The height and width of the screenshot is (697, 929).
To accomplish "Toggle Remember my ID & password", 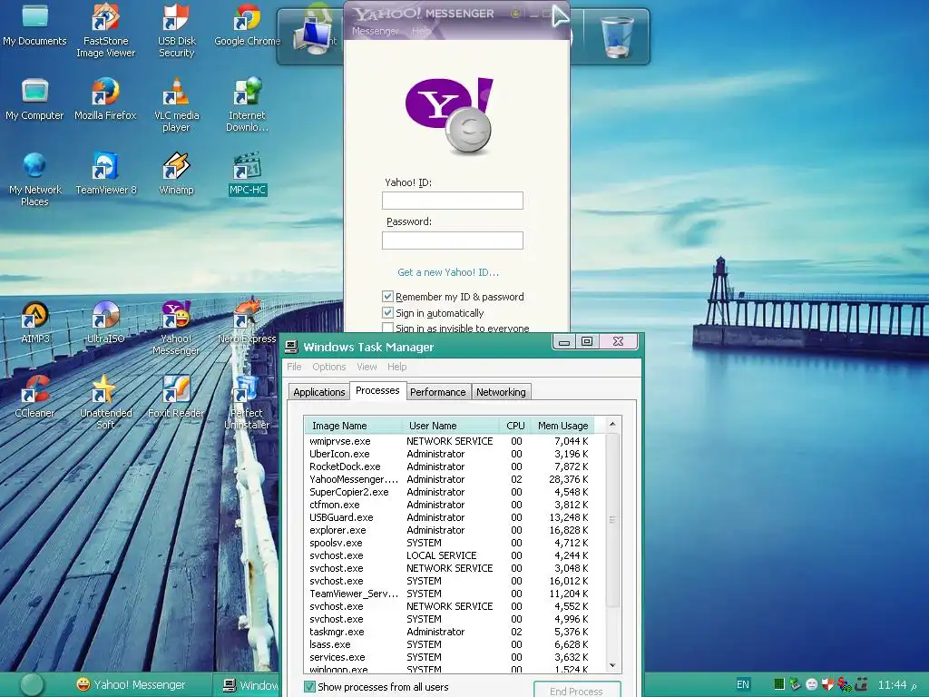I will pyautogui.click(x=387, y=297).
